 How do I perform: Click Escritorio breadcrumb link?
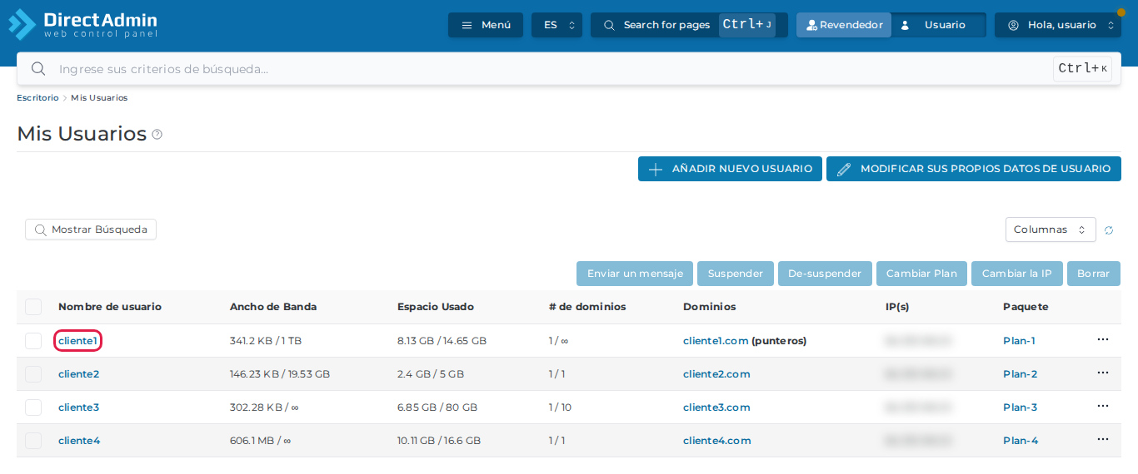click(x=37, y=98)
